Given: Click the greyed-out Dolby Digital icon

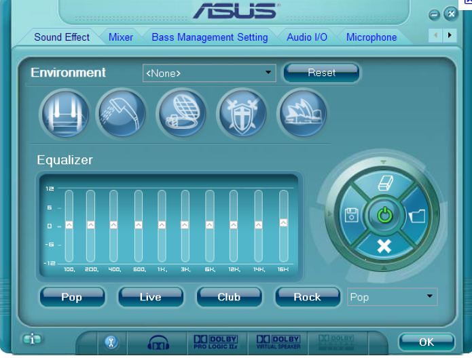Looking at the screenshot, I should click(336, 342).
